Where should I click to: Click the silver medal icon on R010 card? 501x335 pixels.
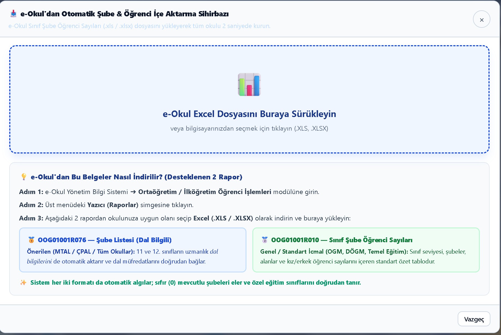(x=265, y=240)
